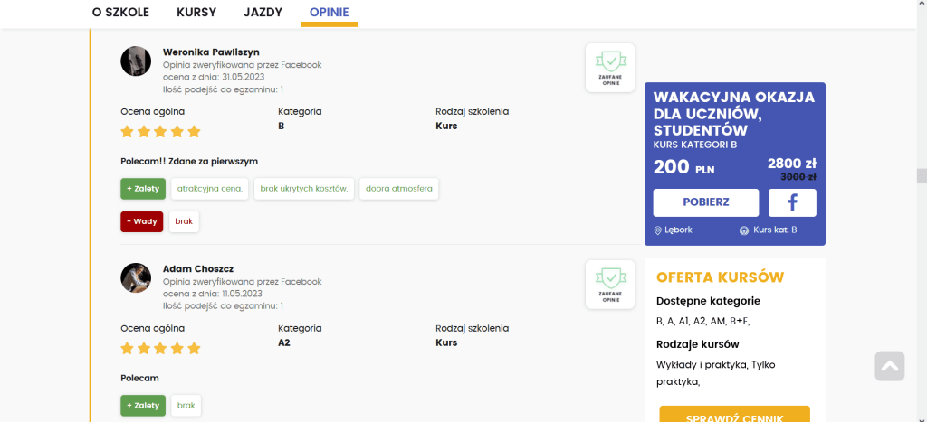
Task: Click Weronika Pawliszyn's Zaufane Opinie badge
Action: tap(609, 67)
